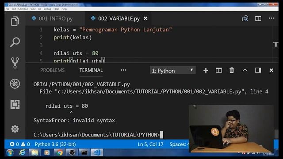Click the terminal command prompt line
283x159 pixels.
98,135
